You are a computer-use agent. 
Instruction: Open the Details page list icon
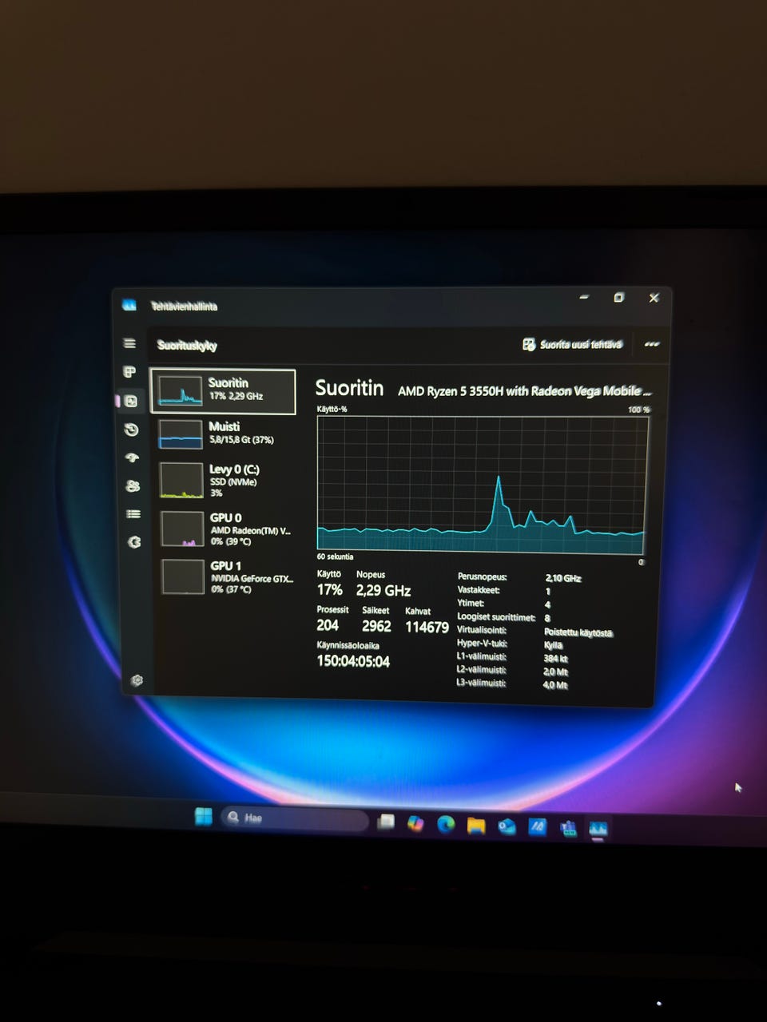tap(134, 514)
